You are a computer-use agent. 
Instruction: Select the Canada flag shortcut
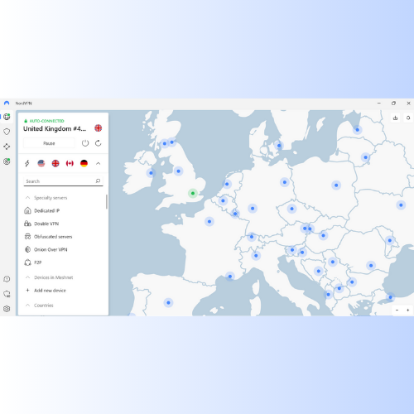[70, 163]
